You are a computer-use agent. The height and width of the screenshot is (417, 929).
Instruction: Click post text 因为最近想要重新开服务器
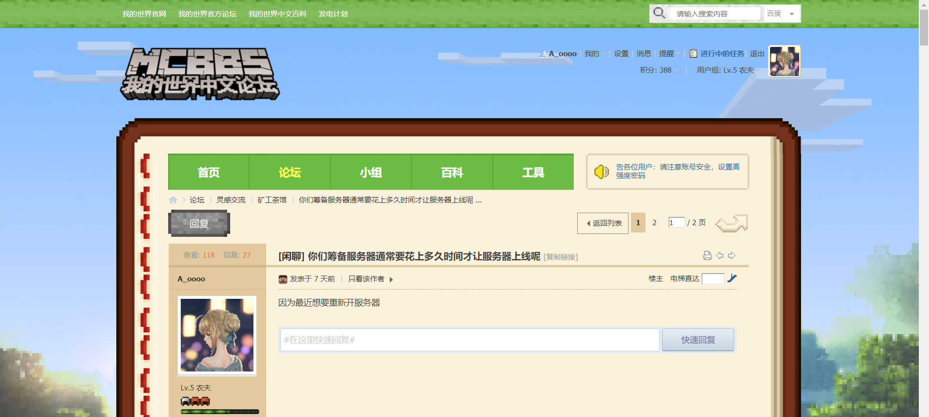329,303
